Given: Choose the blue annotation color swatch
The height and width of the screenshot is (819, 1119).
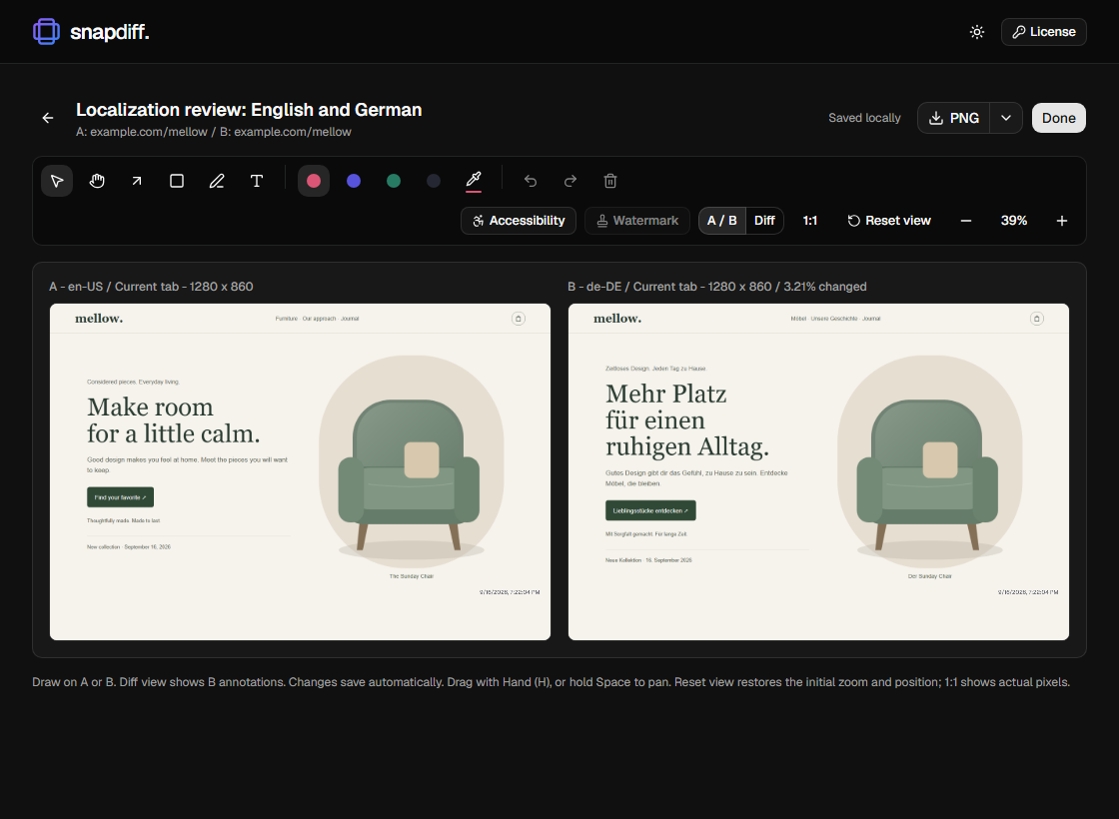Looking at the screenshot, I should [354, 181].
